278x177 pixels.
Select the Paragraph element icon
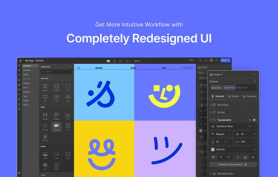coord(56,115)
